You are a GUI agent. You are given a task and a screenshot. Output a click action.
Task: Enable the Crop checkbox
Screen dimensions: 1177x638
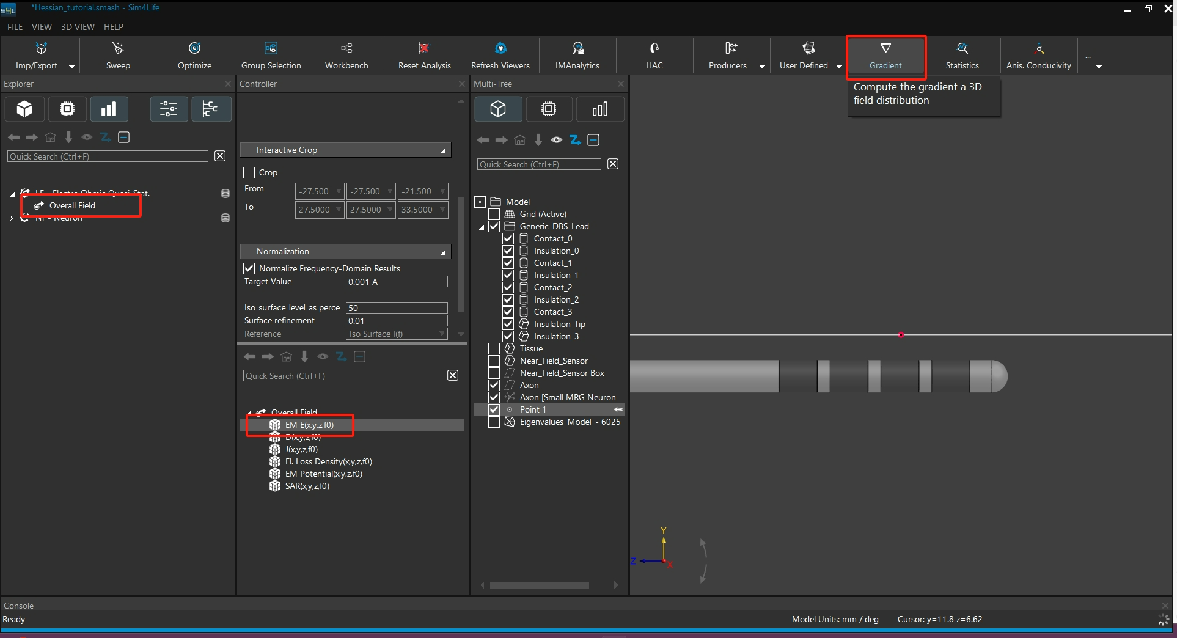(x=249, y=173)
